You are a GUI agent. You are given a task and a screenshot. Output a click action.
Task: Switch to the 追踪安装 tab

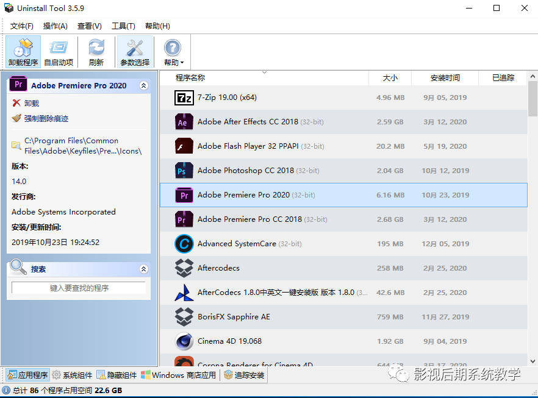click(244, 375)
